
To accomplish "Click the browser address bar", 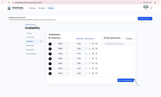I will tap(78, 3).
